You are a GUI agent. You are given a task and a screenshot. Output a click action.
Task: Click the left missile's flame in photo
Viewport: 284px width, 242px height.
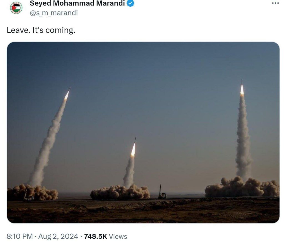coord(67,95)
